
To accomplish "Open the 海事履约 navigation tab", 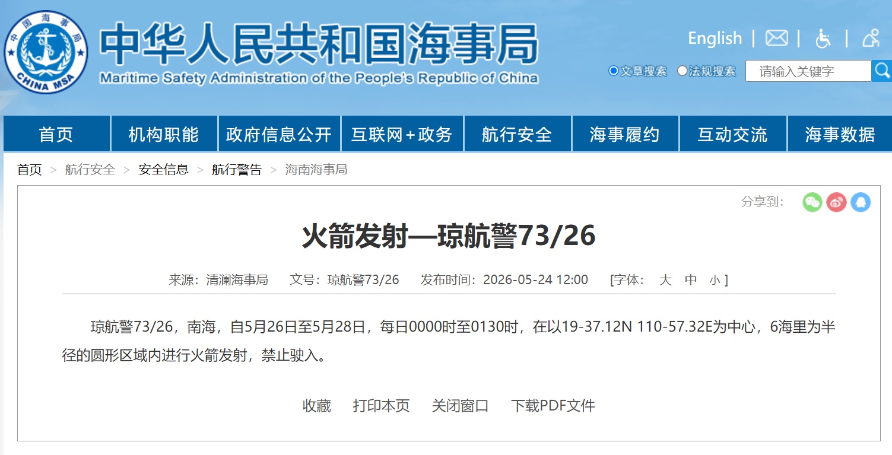I will pyautogui.click(x=625, y=134).
